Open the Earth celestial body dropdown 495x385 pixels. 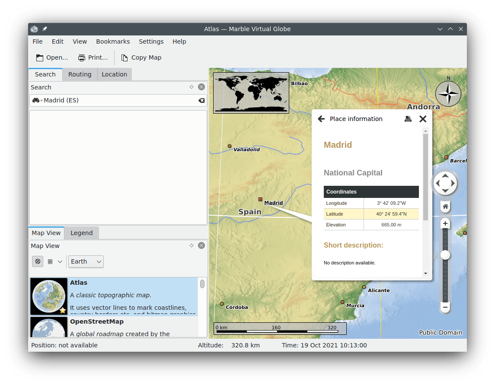click(x=86, y=261)
